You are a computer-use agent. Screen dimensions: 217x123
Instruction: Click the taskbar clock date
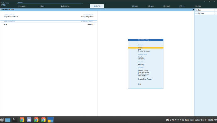201,120
